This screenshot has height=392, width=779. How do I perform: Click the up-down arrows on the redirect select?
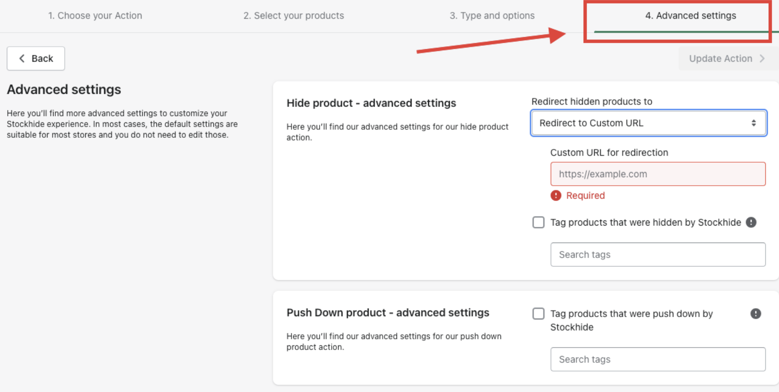(x=753, y=123)
